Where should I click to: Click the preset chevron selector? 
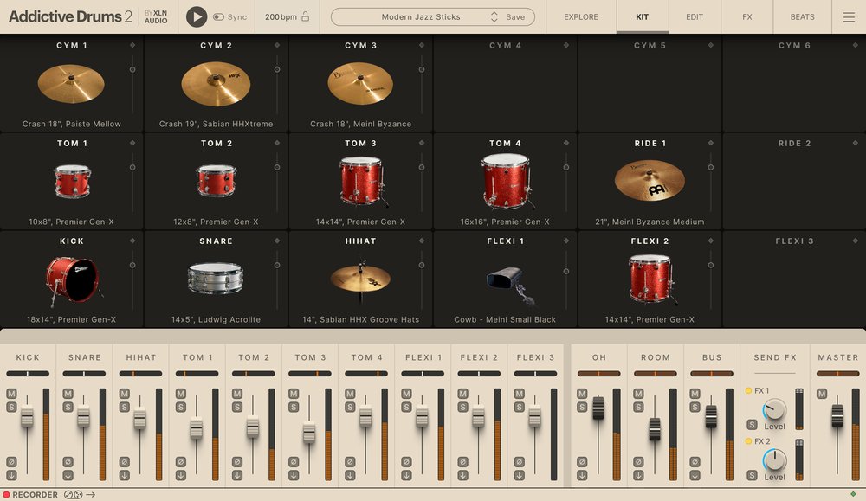[494, 16]
